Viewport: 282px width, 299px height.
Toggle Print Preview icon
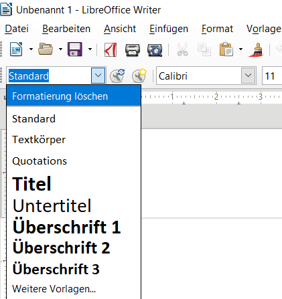click(155, 50)
